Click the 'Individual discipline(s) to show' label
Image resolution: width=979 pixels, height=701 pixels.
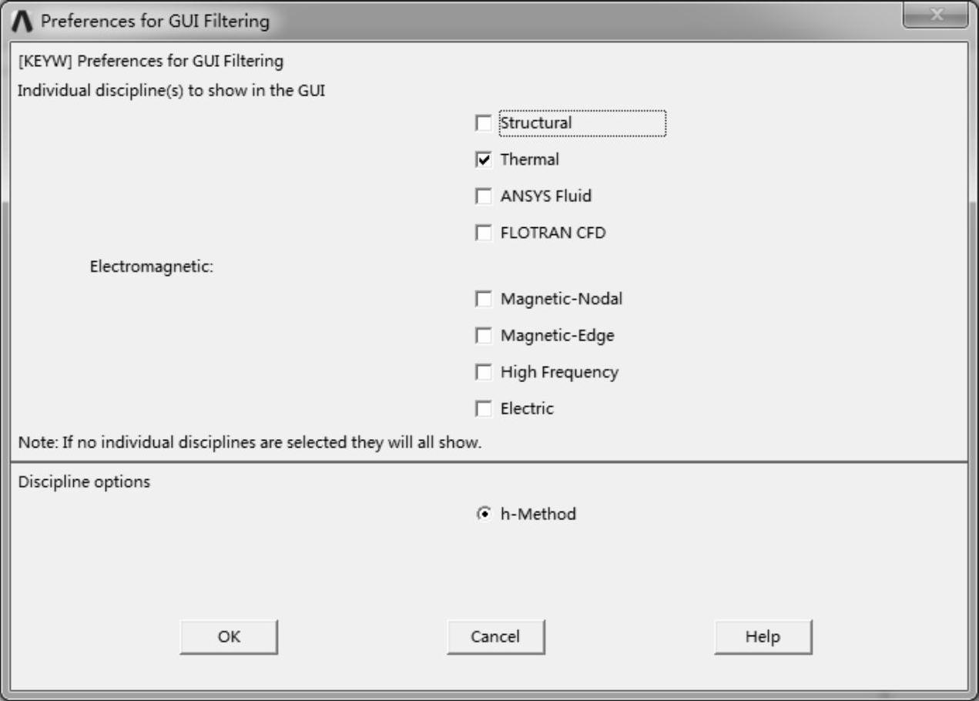pyautogui.click(x=171, y=90)
